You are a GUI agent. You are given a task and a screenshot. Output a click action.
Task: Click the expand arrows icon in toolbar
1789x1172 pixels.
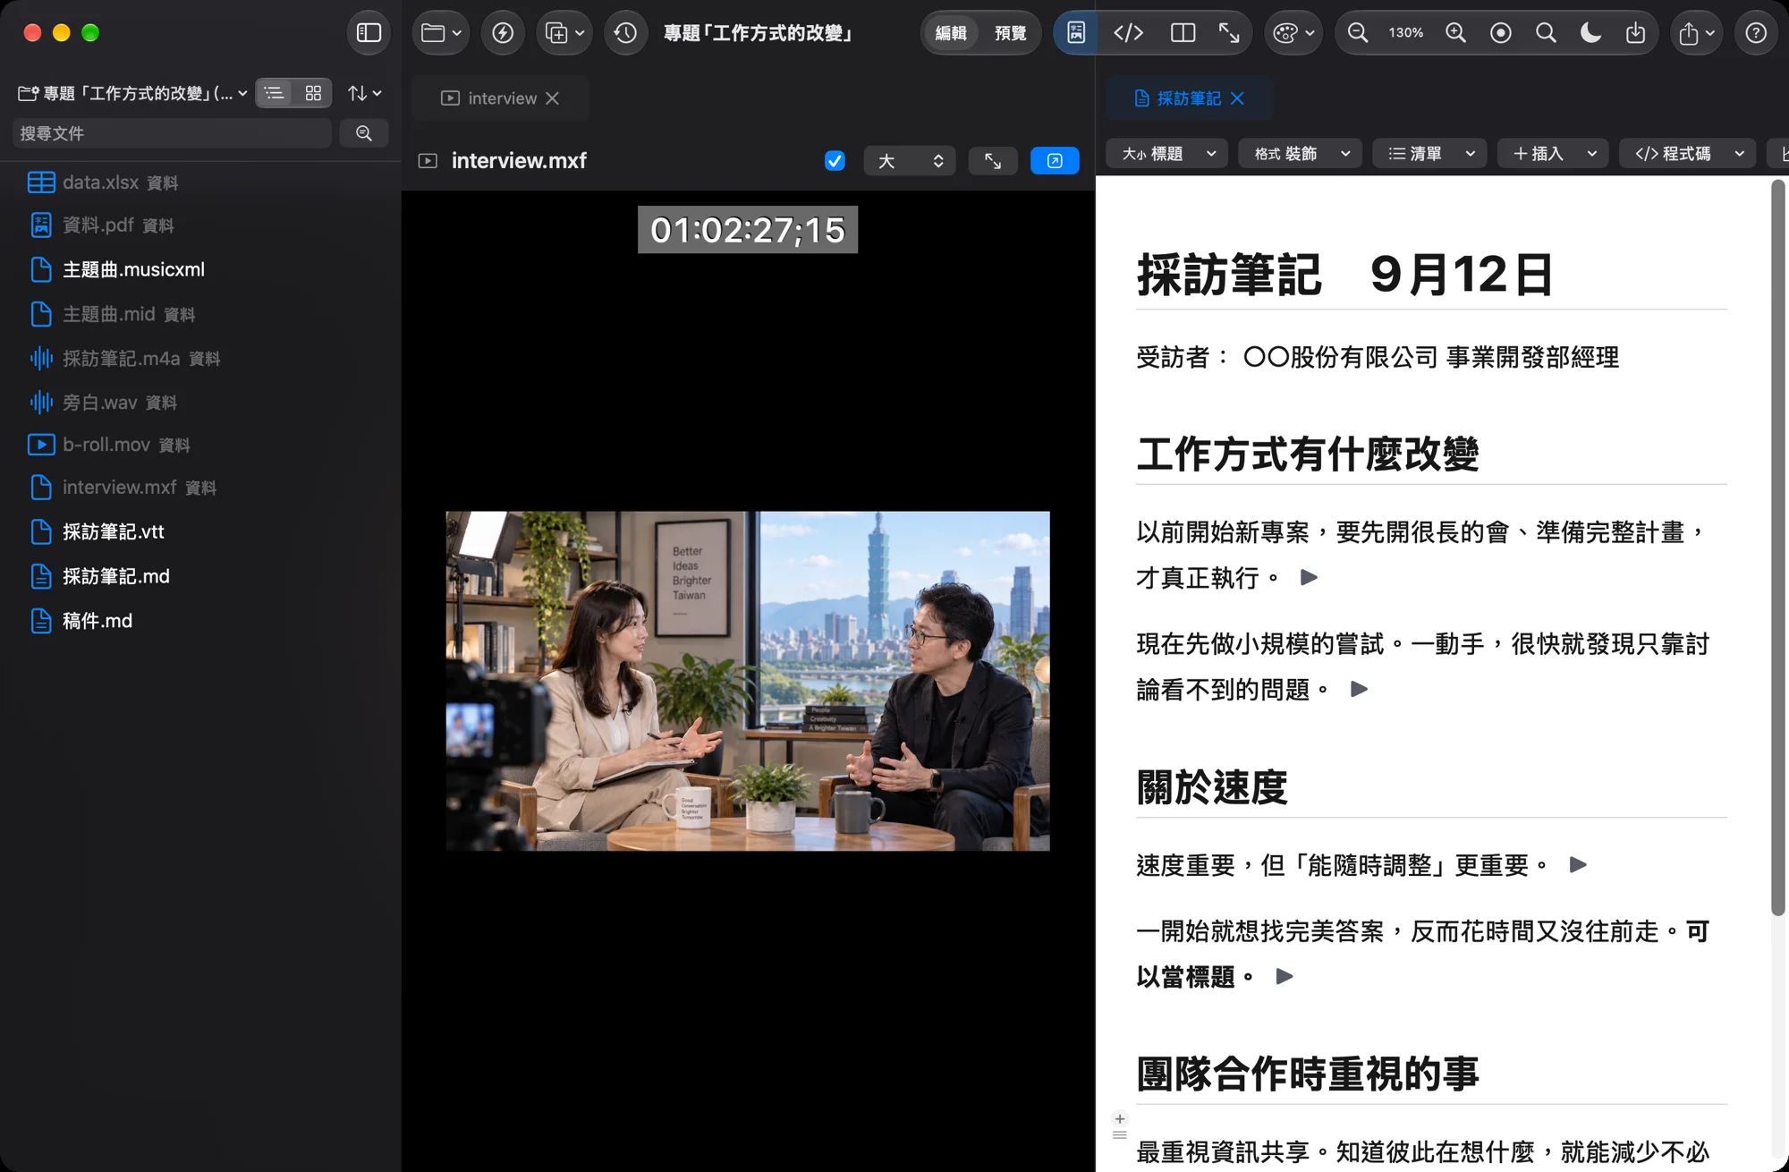point(1229,33)
